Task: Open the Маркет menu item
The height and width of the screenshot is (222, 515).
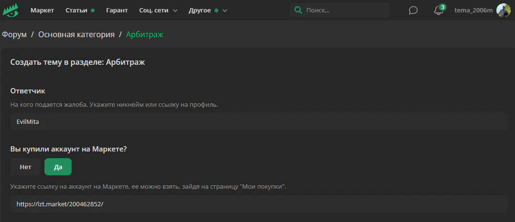Action: pyautogui.click(x=43, y=10)
